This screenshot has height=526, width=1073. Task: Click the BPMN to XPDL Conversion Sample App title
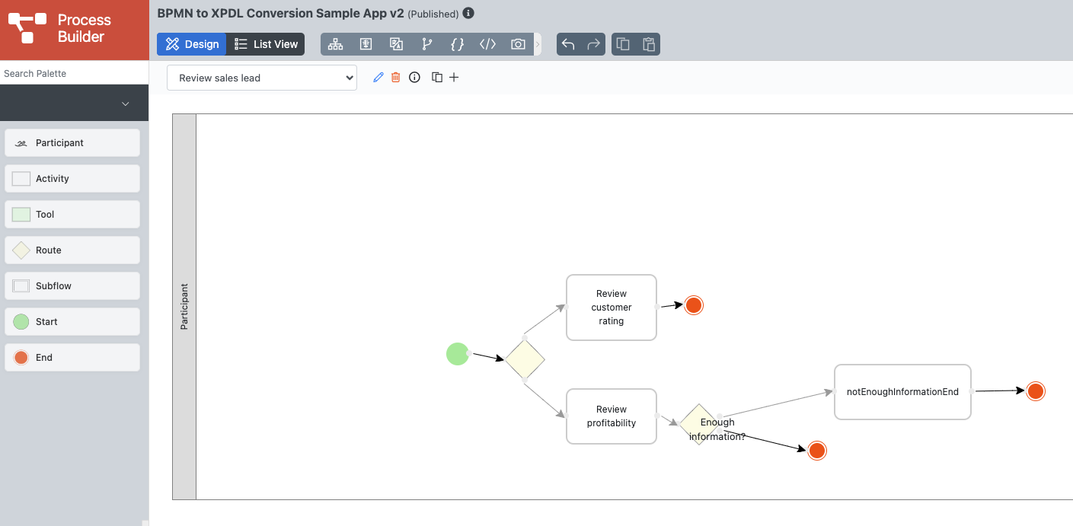coord(280,13)
